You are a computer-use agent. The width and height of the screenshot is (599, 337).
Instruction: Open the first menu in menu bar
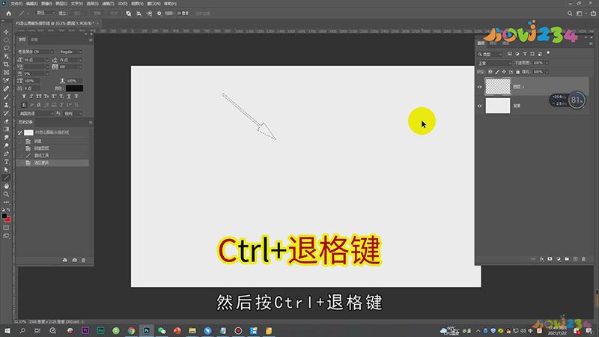[x=16, y=4]
